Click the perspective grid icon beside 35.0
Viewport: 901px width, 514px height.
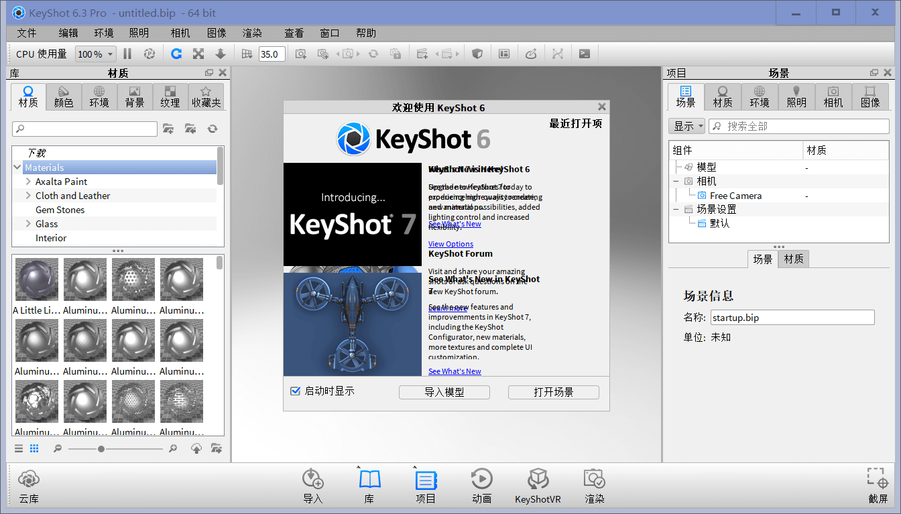click(247, 54)
